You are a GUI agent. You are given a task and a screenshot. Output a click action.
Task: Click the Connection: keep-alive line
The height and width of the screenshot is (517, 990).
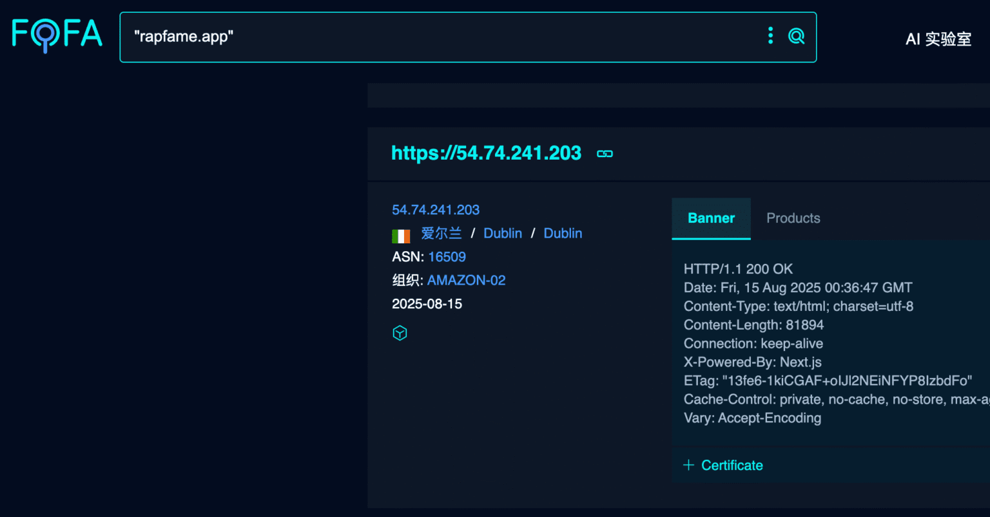(753, 344)
